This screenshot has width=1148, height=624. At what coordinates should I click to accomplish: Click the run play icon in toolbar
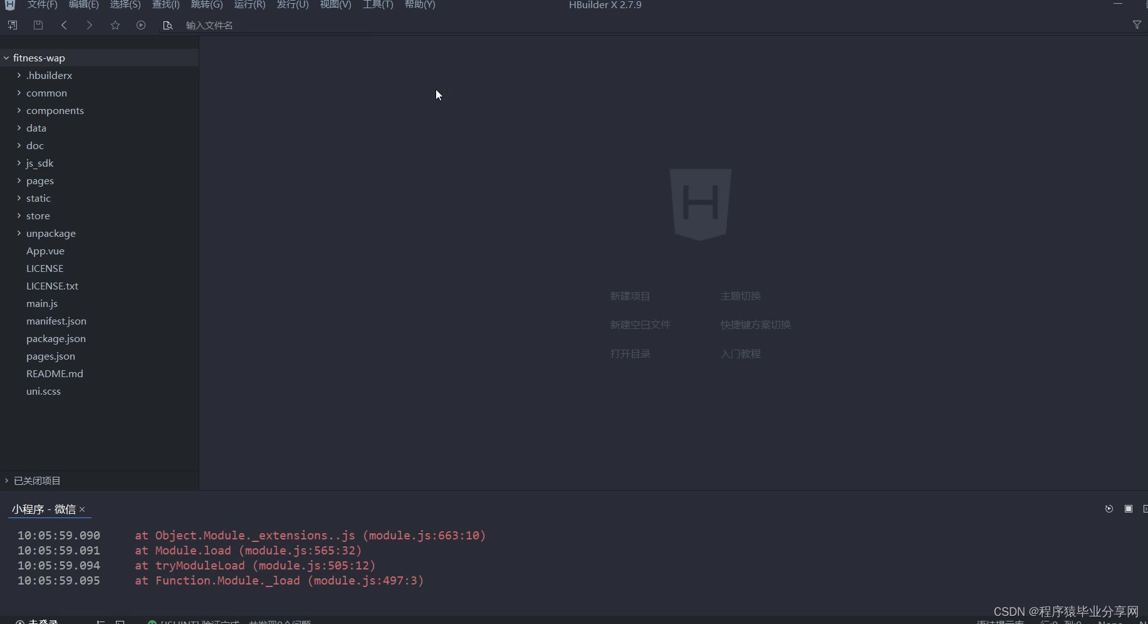pyautogui.click(x=141, y=25)
